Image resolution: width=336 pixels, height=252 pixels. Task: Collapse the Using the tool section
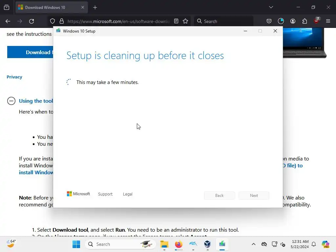11,101
